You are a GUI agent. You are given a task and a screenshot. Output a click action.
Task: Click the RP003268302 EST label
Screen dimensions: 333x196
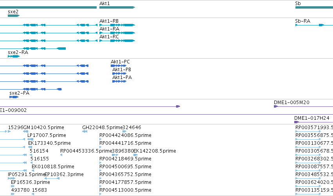[x=314, y=159]
